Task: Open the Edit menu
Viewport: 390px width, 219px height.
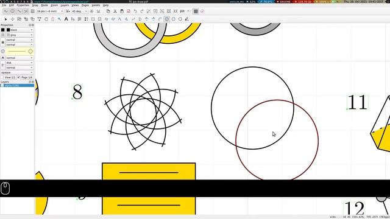Action: [12, 5]
